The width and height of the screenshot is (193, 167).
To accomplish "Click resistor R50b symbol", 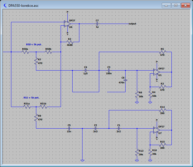I will coord(48,52).
